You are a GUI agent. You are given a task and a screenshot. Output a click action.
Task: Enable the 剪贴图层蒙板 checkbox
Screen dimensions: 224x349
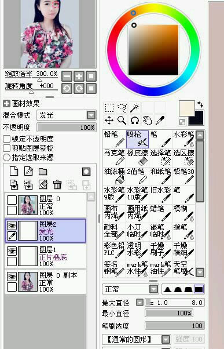point(7,148)
